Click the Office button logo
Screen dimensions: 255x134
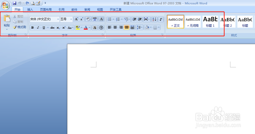coord(5,5)
